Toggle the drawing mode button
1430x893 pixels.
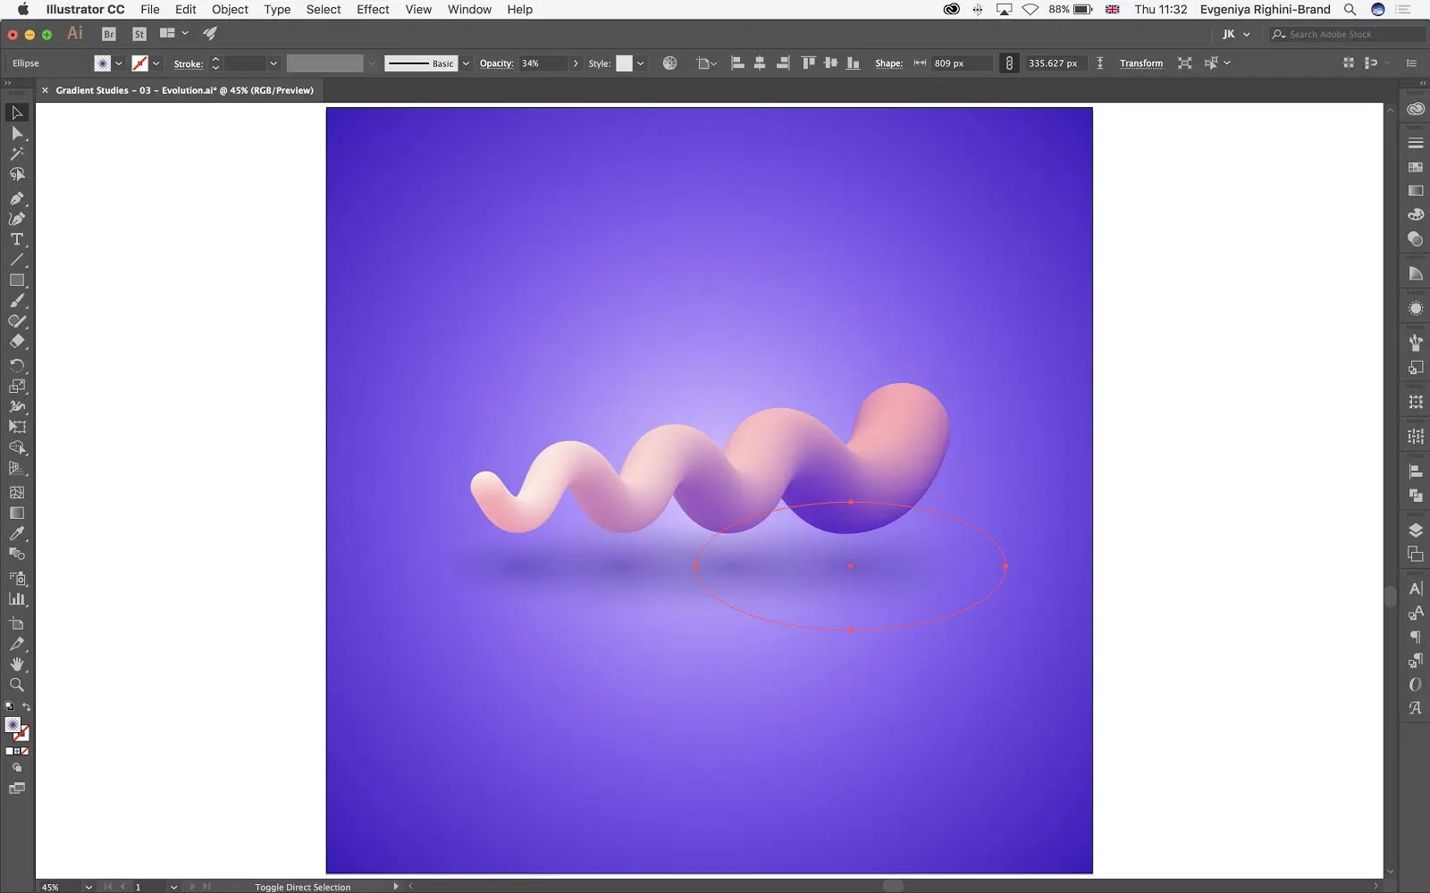point(16,768)
